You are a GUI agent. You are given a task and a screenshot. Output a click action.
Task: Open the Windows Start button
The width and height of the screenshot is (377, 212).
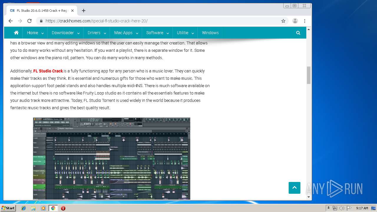8,208
